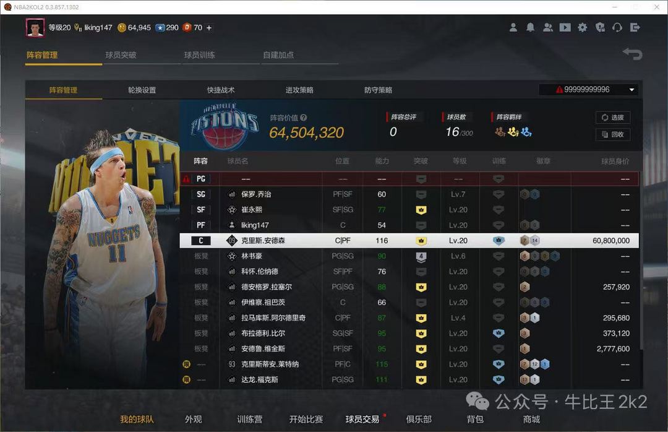Select bench player 德安格罗.拉塞尔
The height and width of the screenshot is (432, 668).
pyautogui.click(x=409, y=287)
